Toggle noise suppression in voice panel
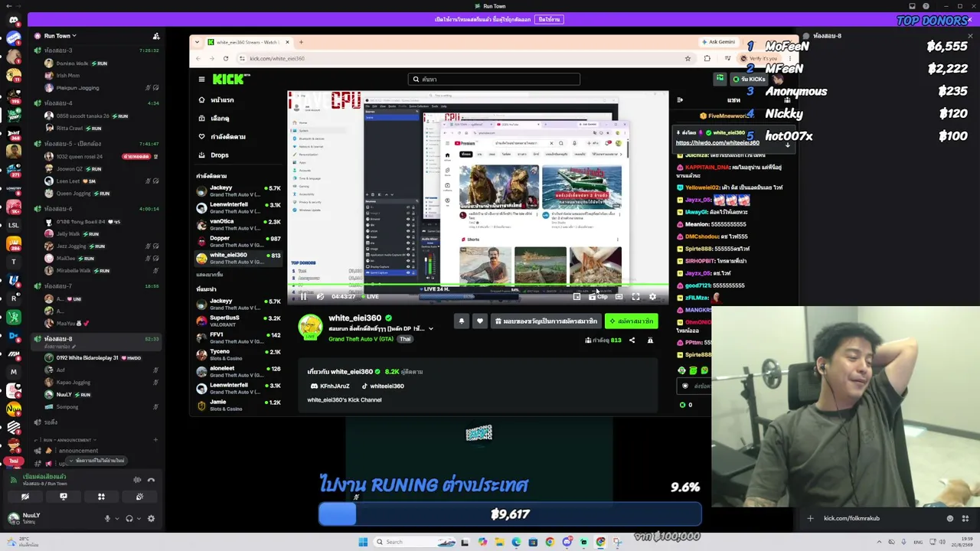Image resolution: width=980 pixels, height=551 pixels. pos(137,480)
